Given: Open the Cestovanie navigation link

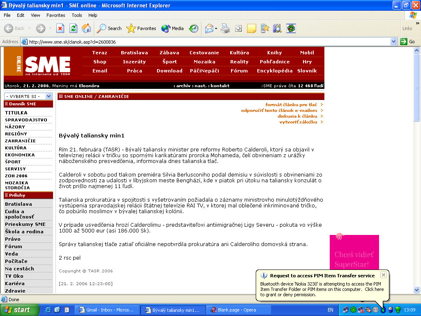Looking at the screenshot, I should [204, 53].
